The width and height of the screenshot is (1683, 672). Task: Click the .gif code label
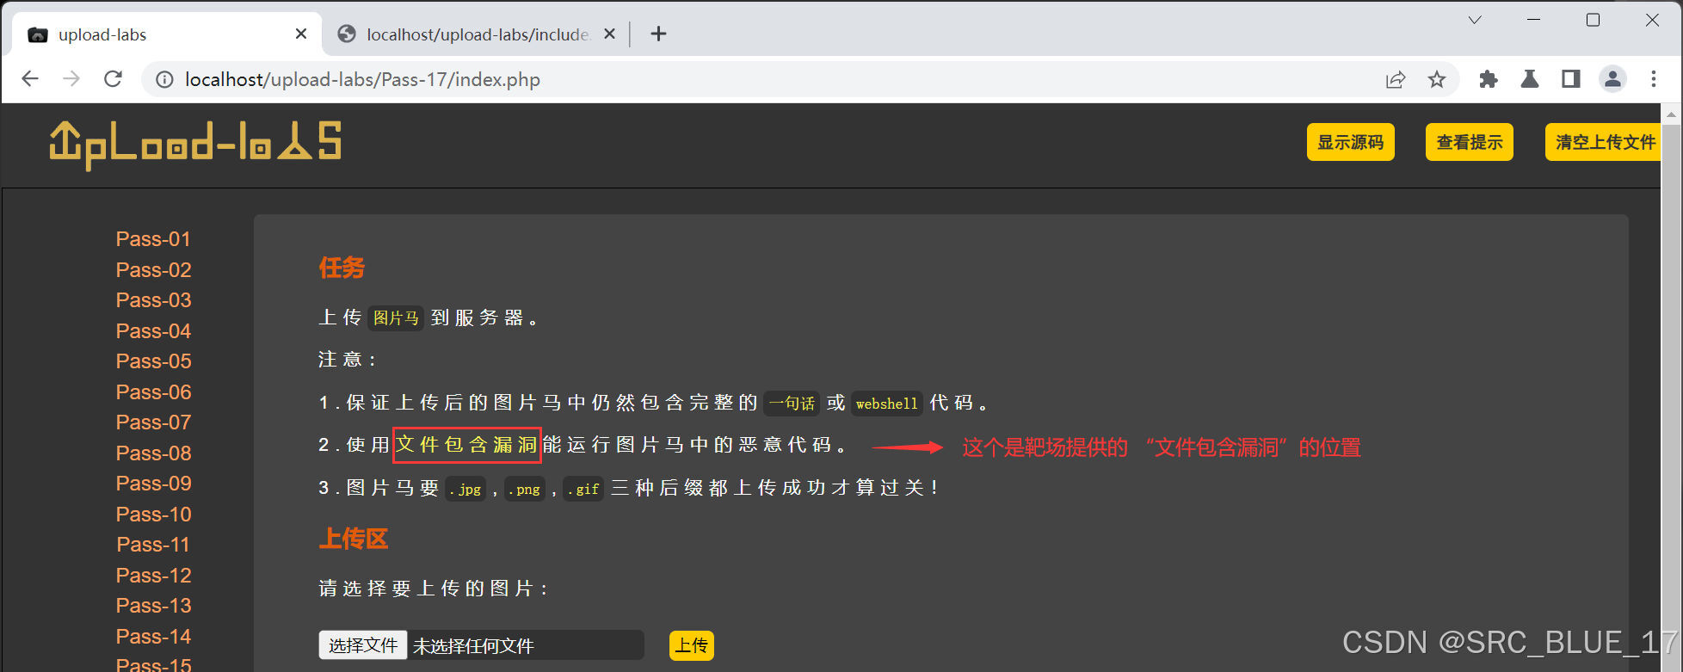[583, 489]
